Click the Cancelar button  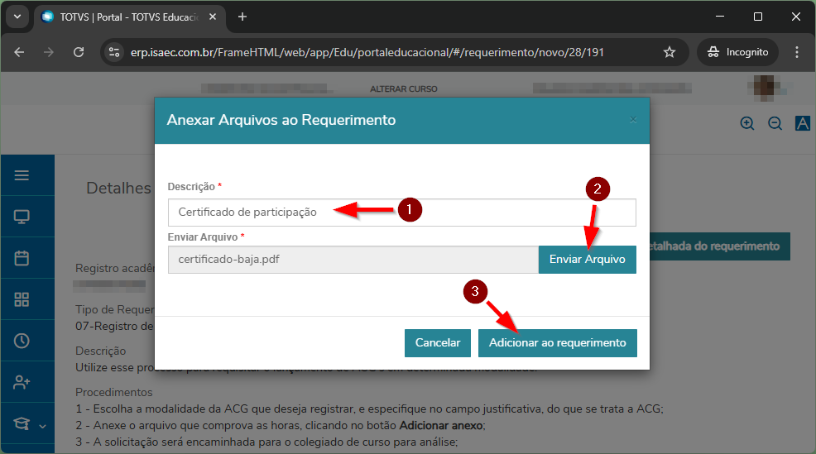click(437, 342)
